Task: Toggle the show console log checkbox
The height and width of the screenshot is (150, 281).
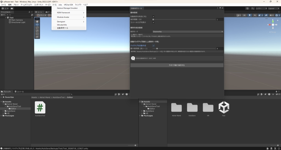Action: coord(153,22)
